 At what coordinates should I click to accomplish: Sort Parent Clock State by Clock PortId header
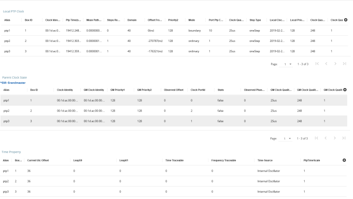[x=198, y=90]
